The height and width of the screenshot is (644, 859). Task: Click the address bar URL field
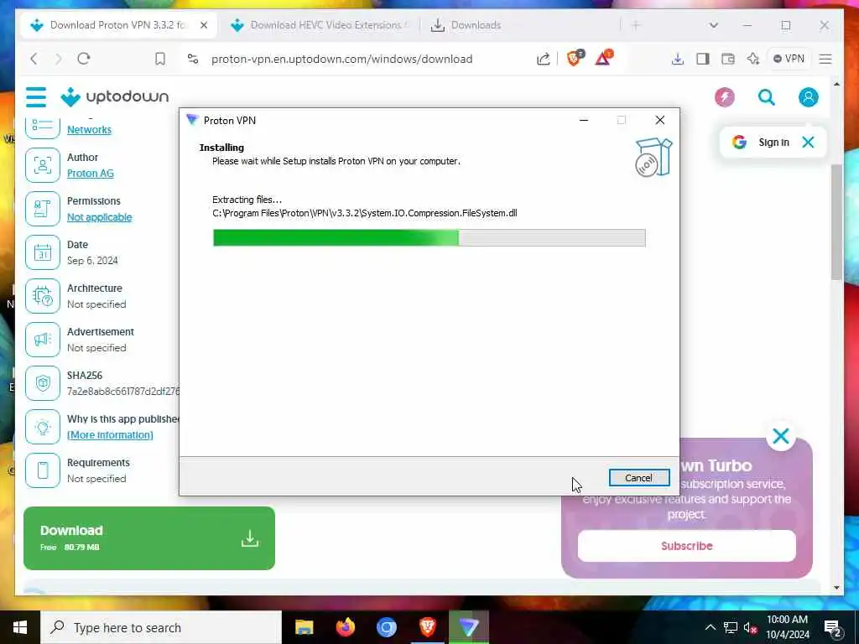[342, 59]
